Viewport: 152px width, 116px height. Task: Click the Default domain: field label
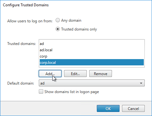(x=21, y=83)
